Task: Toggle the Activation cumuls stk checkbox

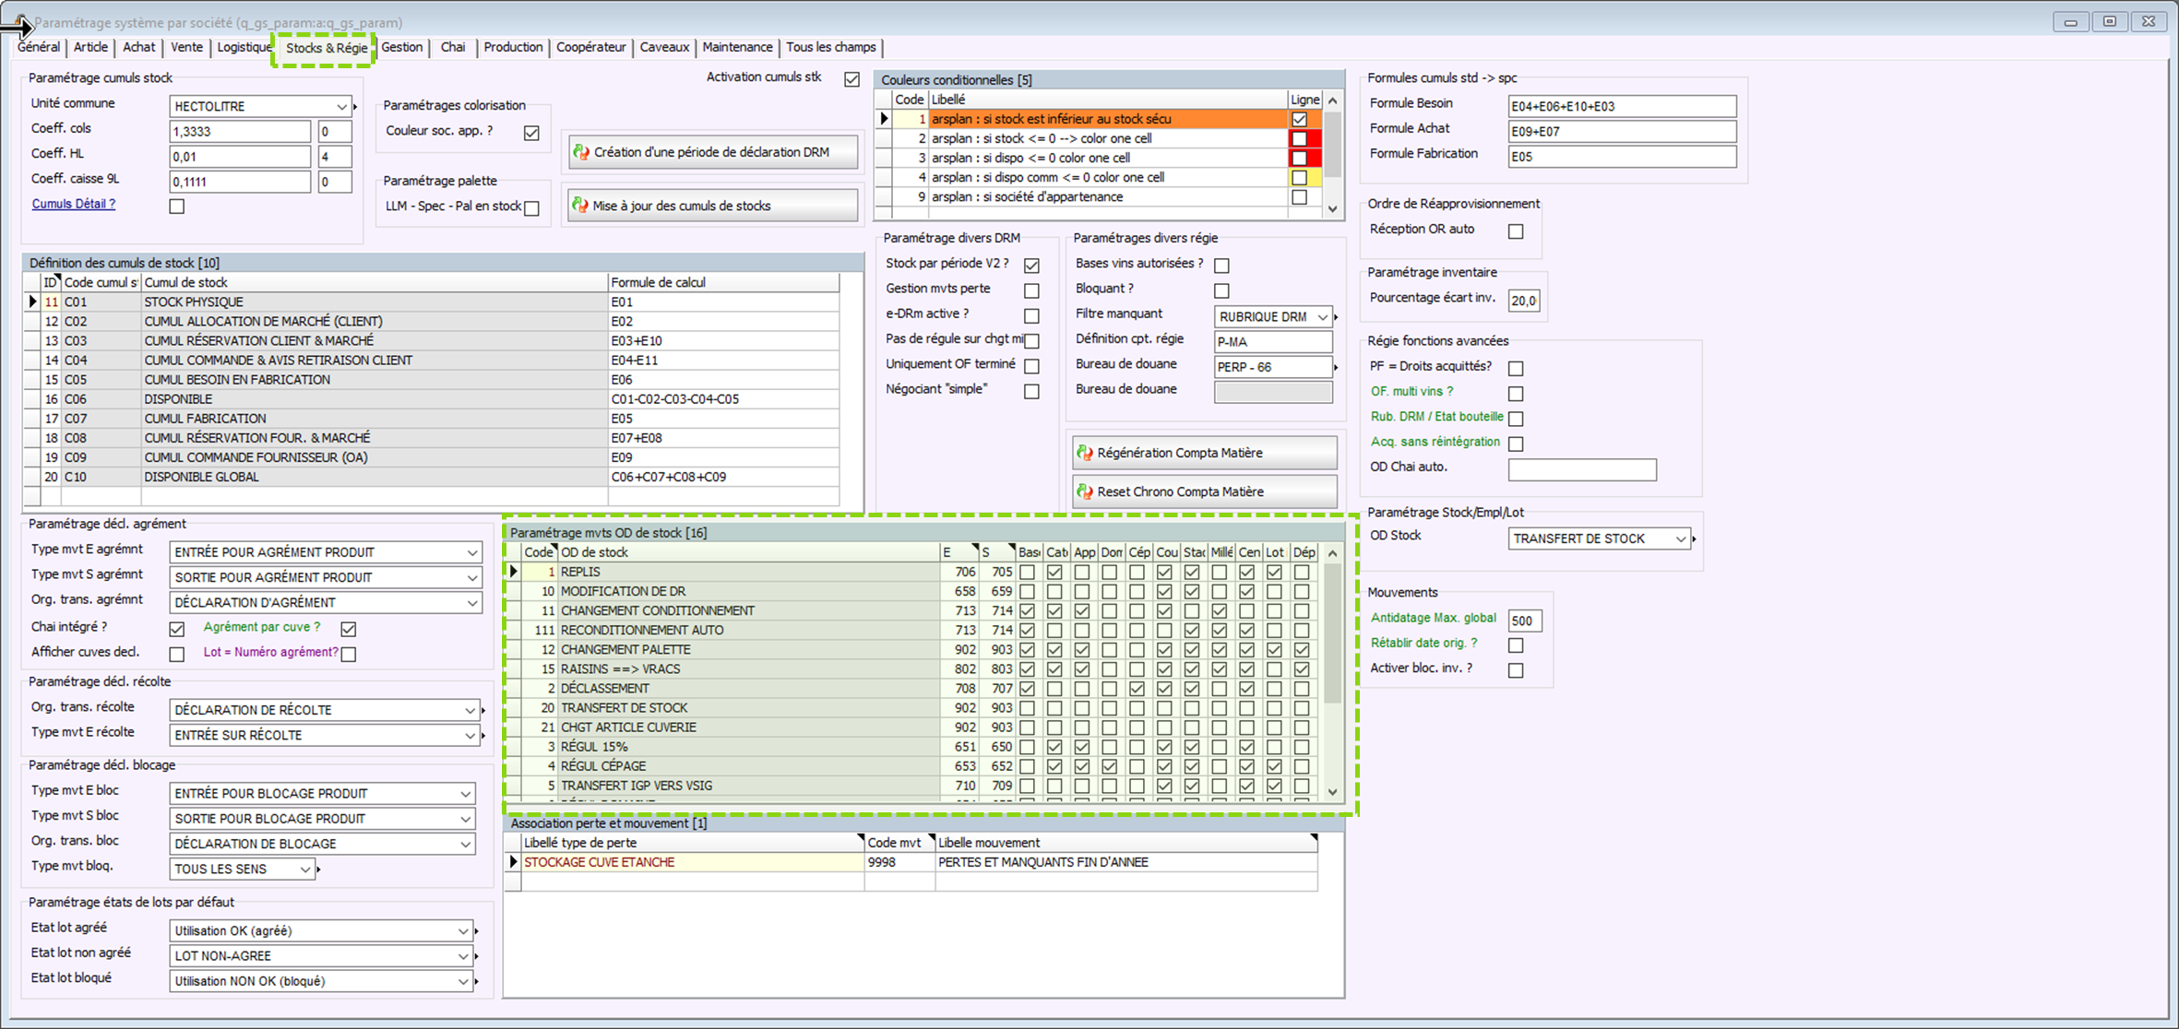Action: tap(851, 79)
